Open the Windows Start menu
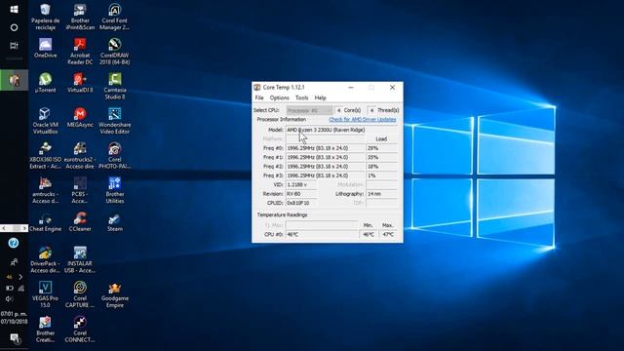 click(14, 9)
